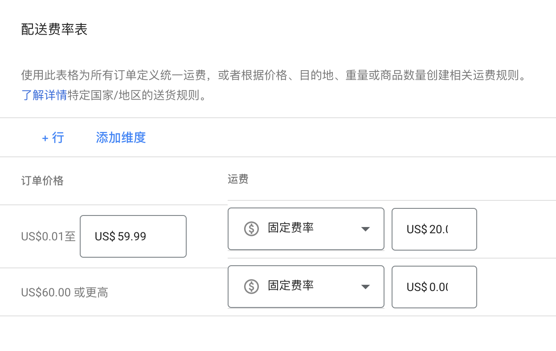Click the US$0.01至 range label
Screen dimensions: 556x351
pos(48,236)
